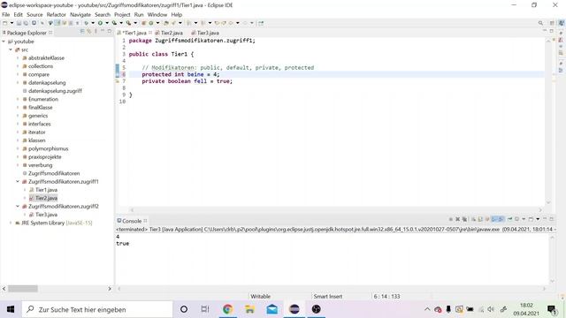Click the External Tools run icon
566x318 pixels.
point(128,23)
